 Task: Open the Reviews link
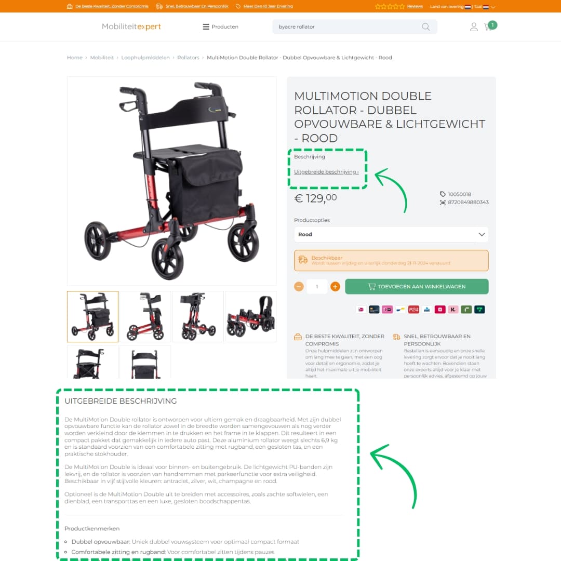pos(415,6)
